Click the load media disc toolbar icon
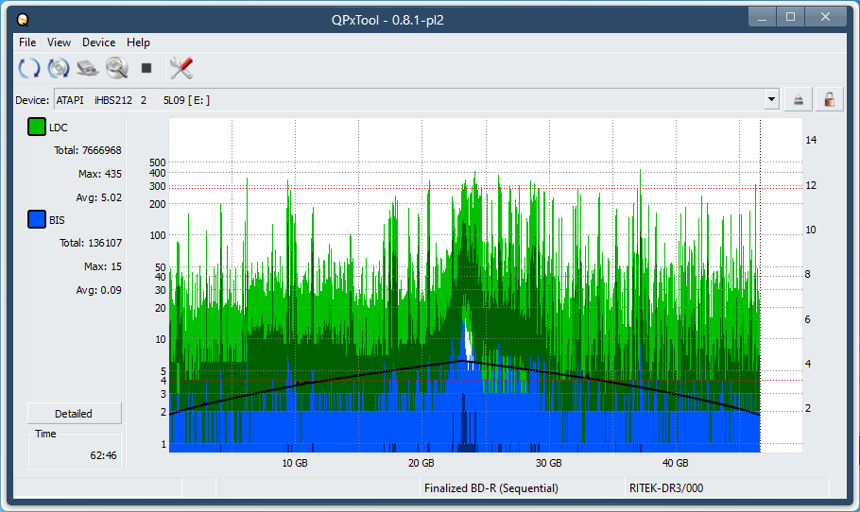 [59, 68]
